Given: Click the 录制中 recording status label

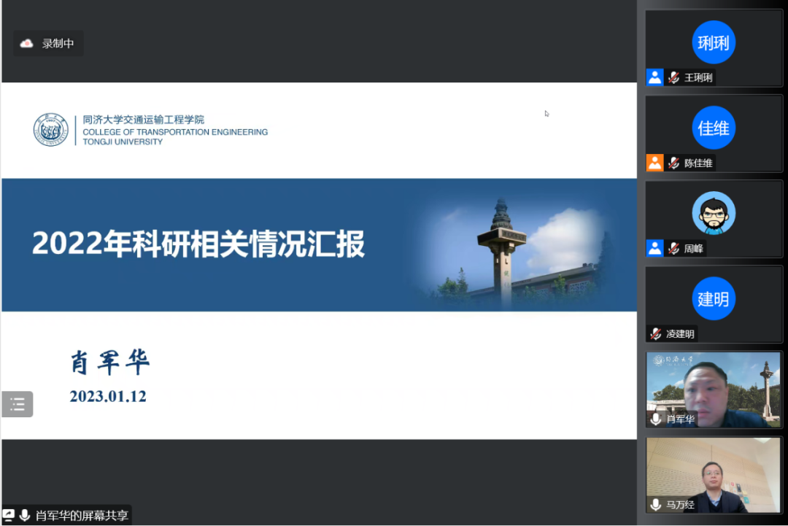Looking at the screenshot, I should 58,43.
